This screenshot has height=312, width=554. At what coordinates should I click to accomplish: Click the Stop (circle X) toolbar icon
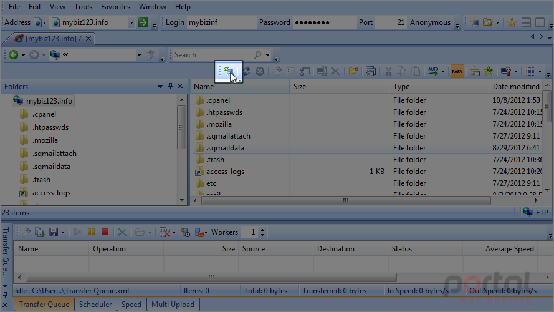pyautogui.click(x=260, y=72)
